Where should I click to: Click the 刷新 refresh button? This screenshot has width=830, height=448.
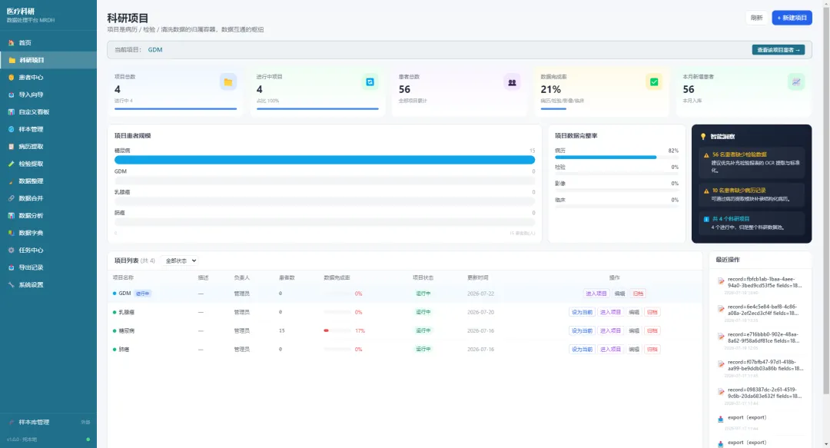(756, 18)
